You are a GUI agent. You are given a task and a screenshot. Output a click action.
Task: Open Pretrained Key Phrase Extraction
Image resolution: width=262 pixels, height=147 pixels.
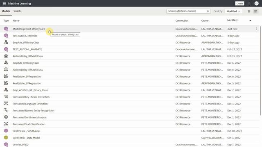click(x=31, y=97)
